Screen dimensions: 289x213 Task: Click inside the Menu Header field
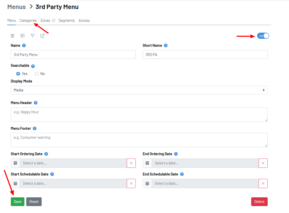pos(139,114)
